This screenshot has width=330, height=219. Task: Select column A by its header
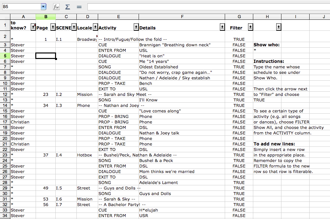(23, 17)
